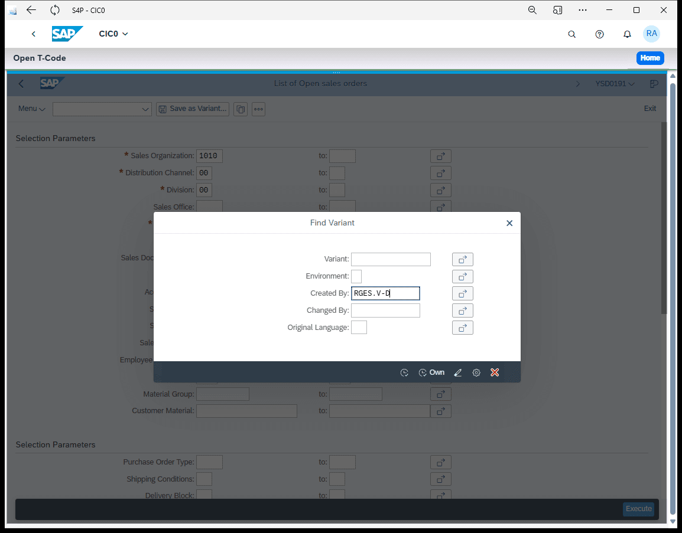
Task: Click the copy icon next to Save as Variant
Action: (240, 109)
